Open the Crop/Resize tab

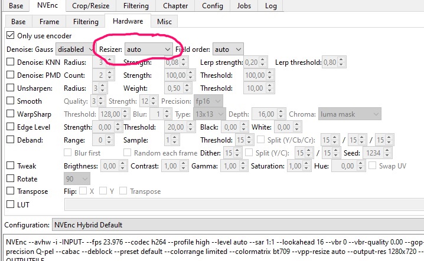coord(92,6)
